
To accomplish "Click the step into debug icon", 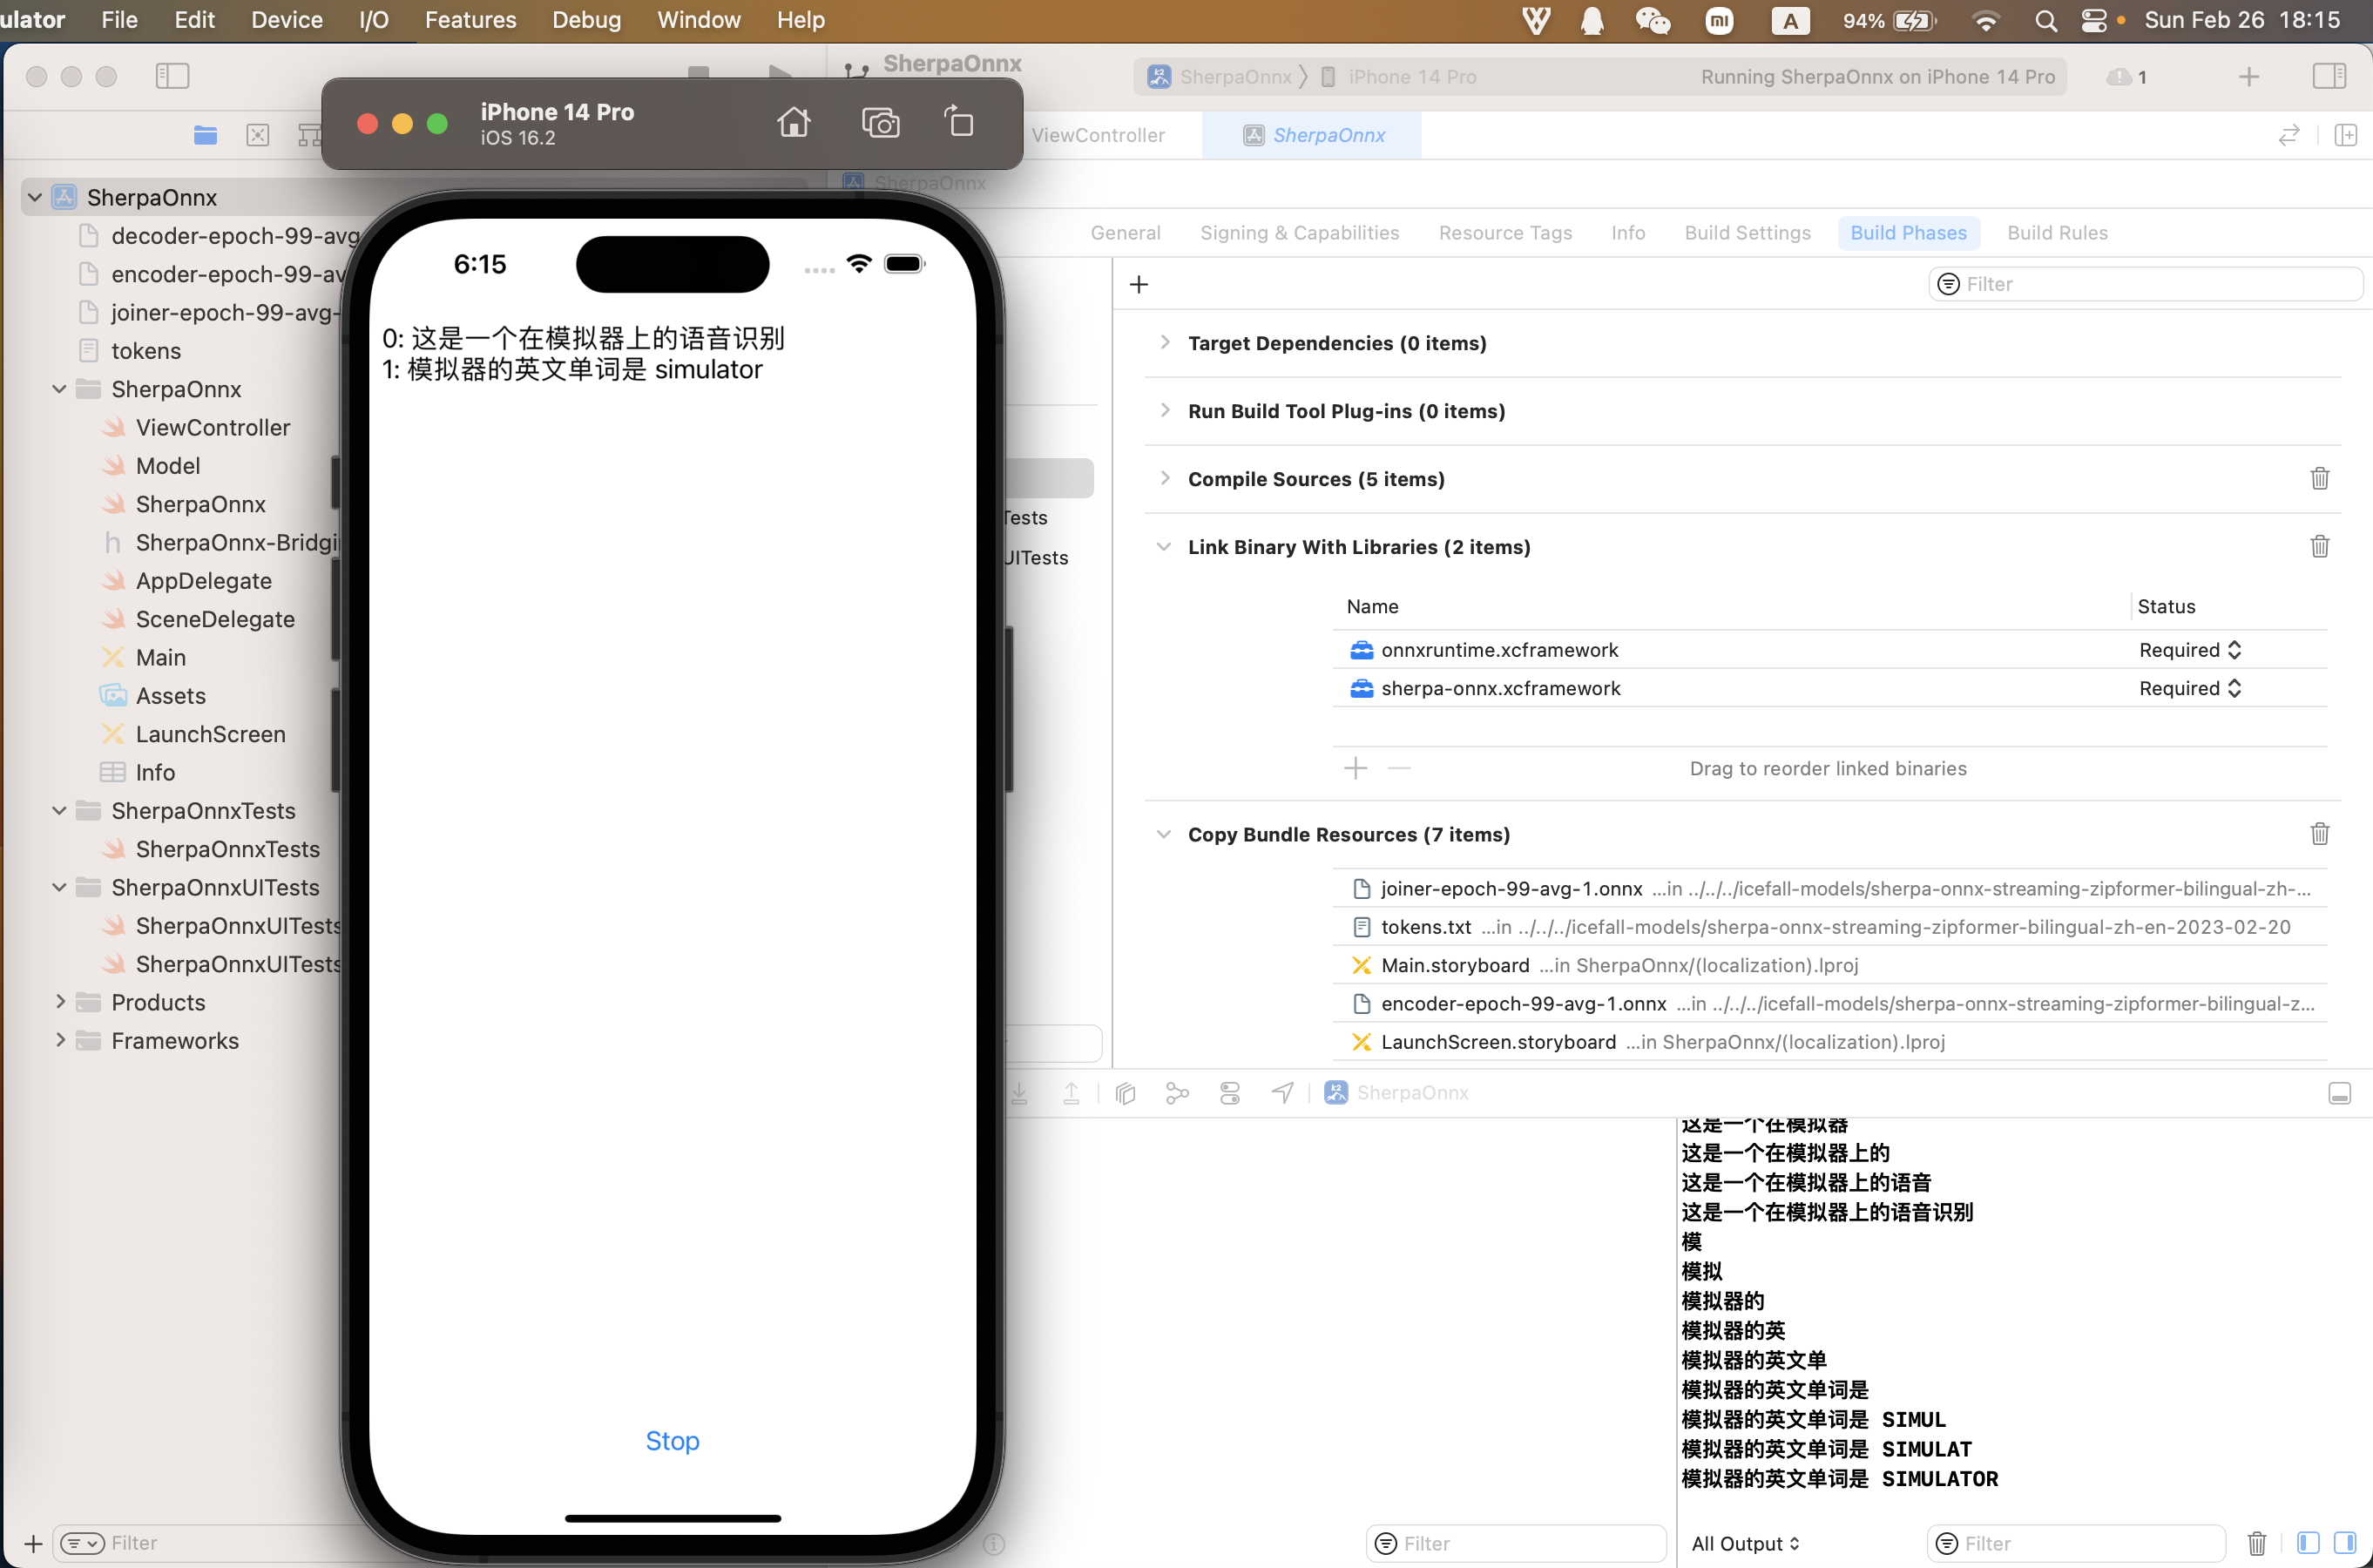I will point(1019,1093).
